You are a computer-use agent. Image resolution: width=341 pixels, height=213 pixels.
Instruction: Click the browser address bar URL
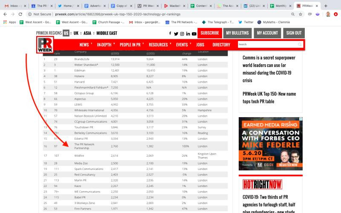click(118, 14)
